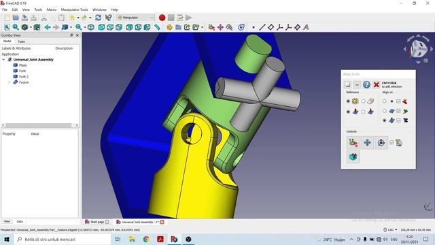The height and width of the screenshot is (245, 435).
Task: Click the Fit all view icon
Action: [x=7, y=27]
